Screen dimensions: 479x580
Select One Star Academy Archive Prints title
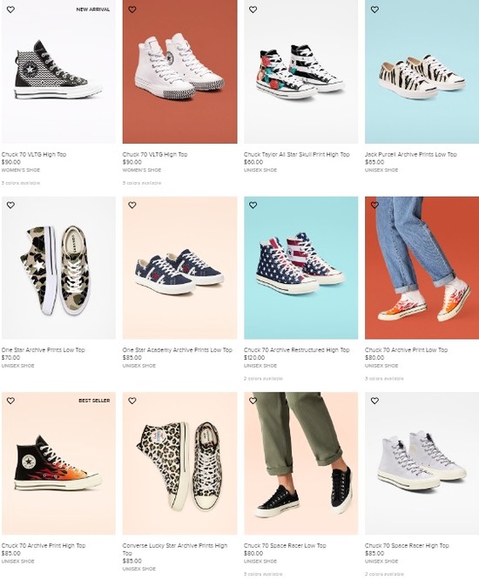178,349
